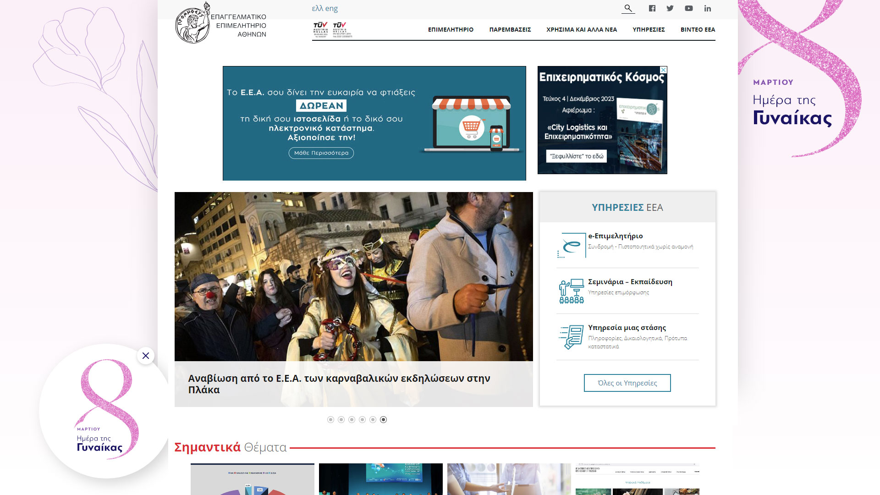Select the fifth carousel slide dot
The height and width of the screenshot is (495, 880).
(x=373, y=419)
